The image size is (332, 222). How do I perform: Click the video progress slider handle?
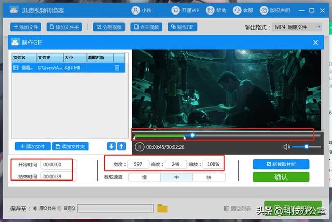coord(192,135)
